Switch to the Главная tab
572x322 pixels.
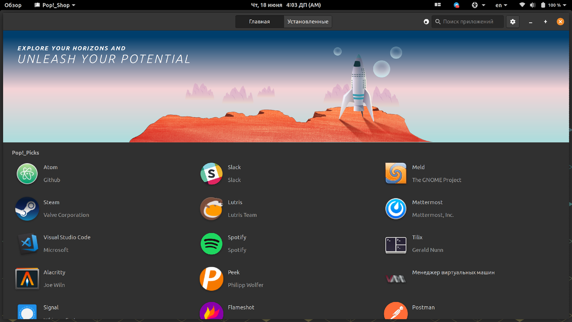[x=259, y=21]
